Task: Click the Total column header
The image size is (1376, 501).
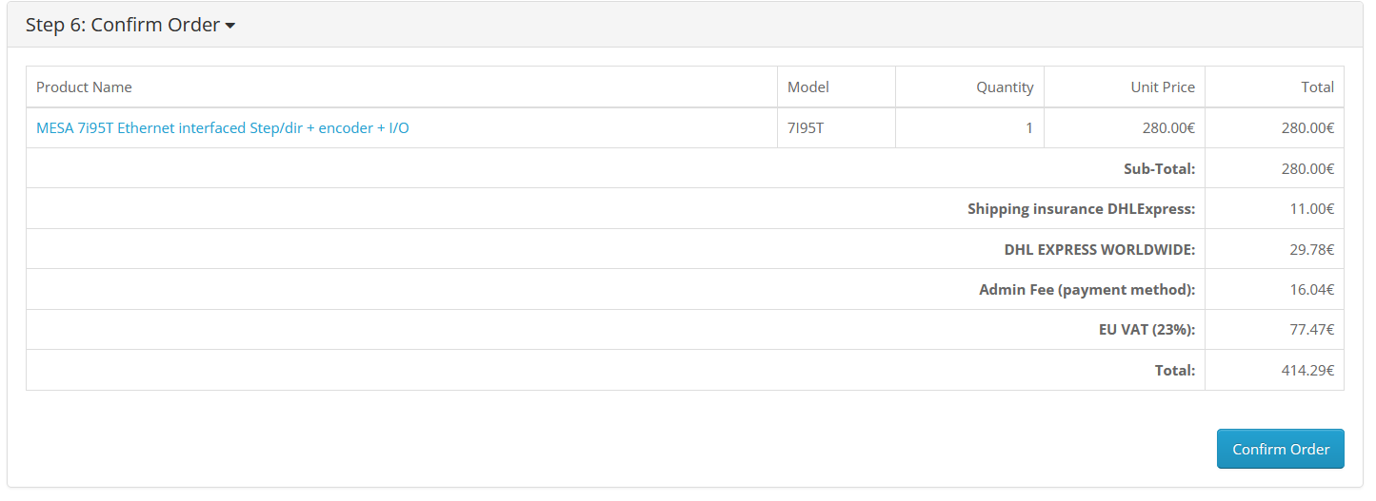Action: coord(1317,87)
